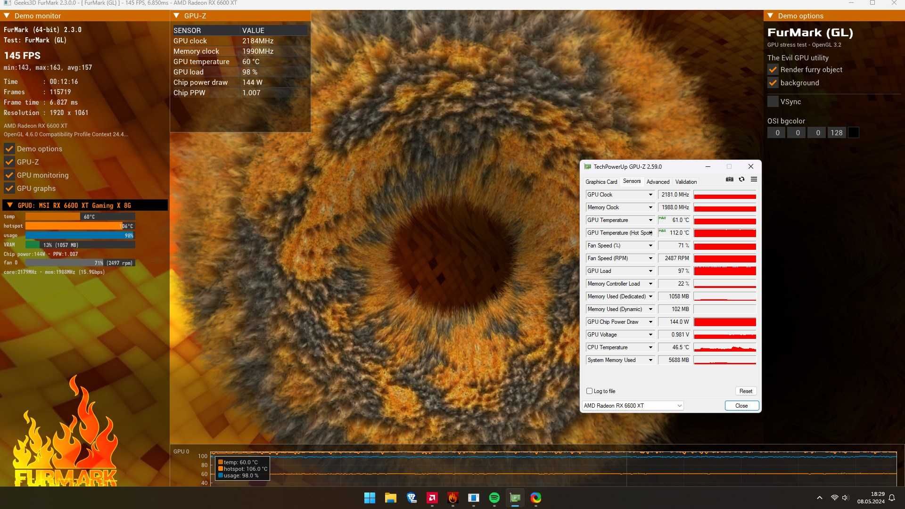Click OSI bgcolor alpha field 128
This screenshot has width=905, height=509.
click(837, 133)
